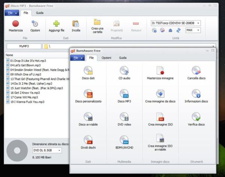225x177 pixels.
Task: Select 13 That Girl track
Action: pos(38,79)
